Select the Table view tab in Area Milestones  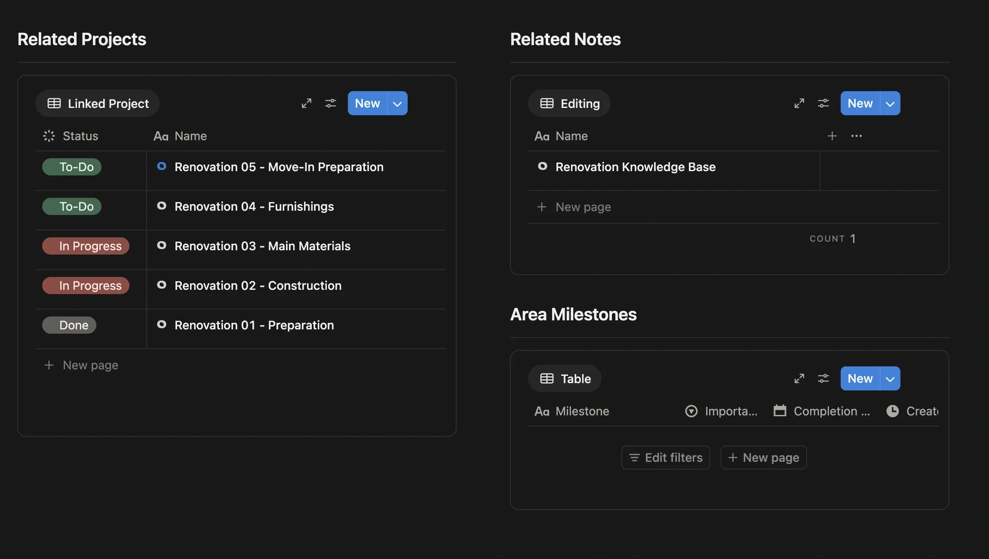point(565,378)
